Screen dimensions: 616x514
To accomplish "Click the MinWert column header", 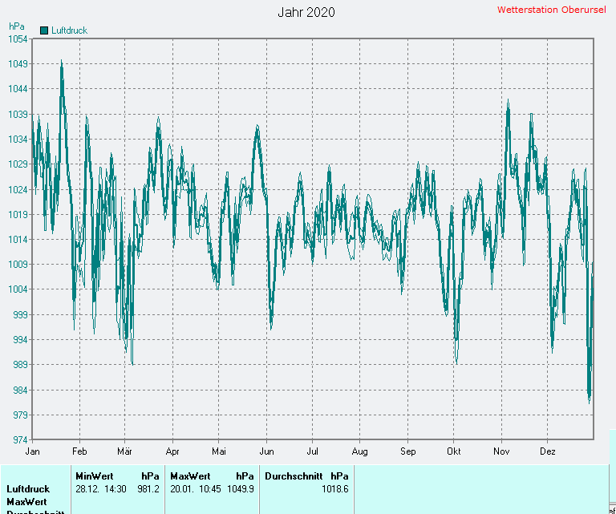I will click(95, 476).
